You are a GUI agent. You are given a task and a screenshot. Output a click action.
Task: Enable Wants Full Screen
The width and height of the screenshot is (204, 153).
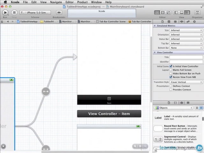click(171, 70)
